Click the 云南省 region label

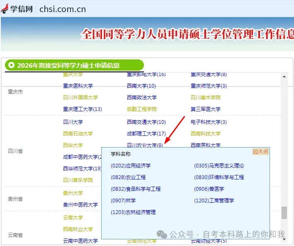click(x=15, y=235)
